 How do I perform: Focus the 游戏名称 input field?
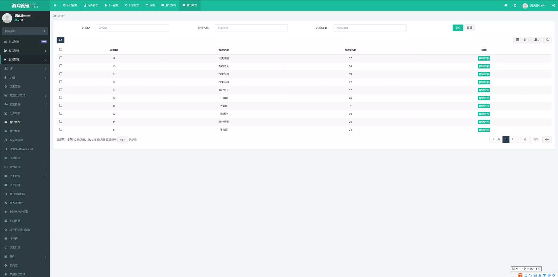[251, 28]
